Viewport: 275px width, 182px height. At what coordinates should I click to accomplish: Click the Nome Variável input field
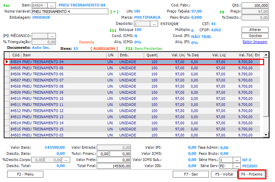70,12
